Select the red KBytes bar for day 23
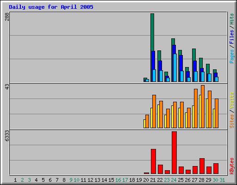237x185 pixels. click(167, 172)
